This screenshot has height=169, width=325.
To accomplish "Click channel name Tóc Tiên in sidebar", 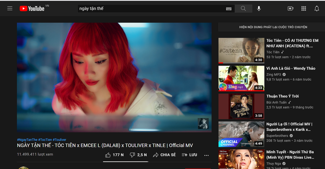I will [x=273, y=52].
